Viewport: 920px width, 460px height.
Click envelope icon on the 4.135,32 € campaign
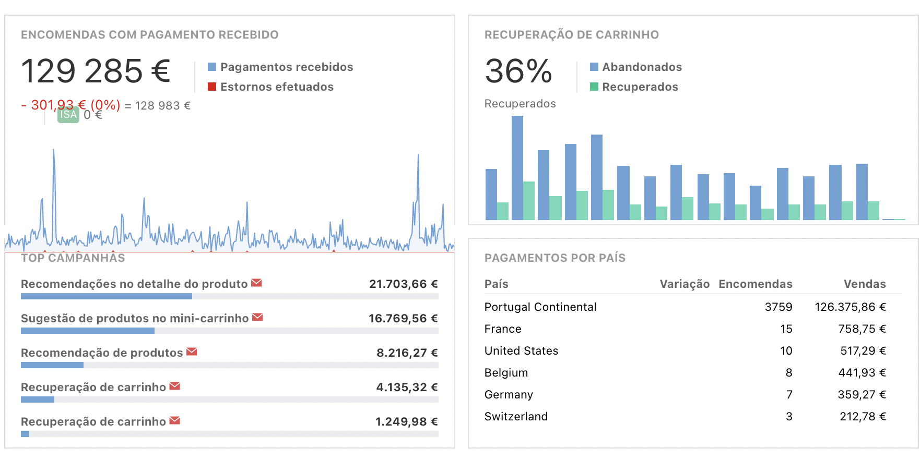[175, 386]
